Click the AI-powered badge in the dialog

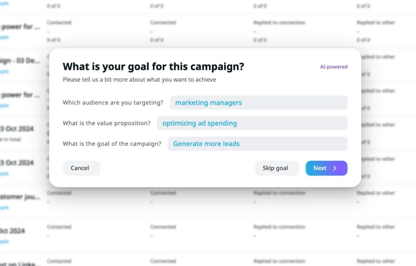[334, 67]
